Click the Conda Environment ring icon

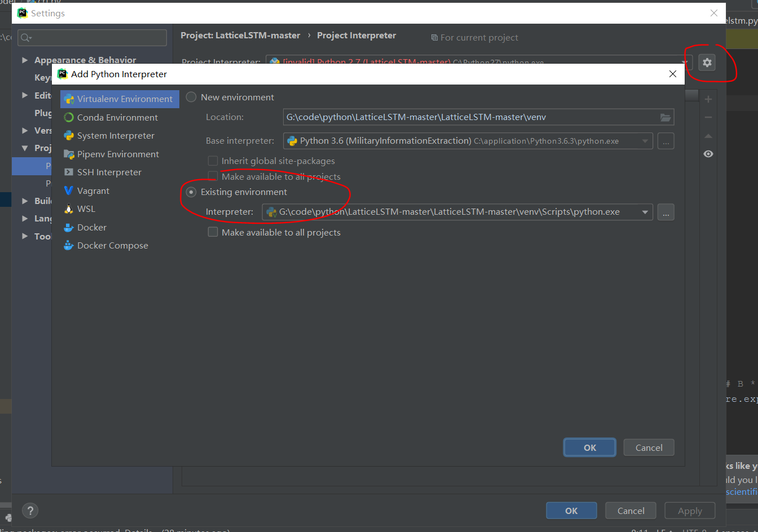click(69, 117)
